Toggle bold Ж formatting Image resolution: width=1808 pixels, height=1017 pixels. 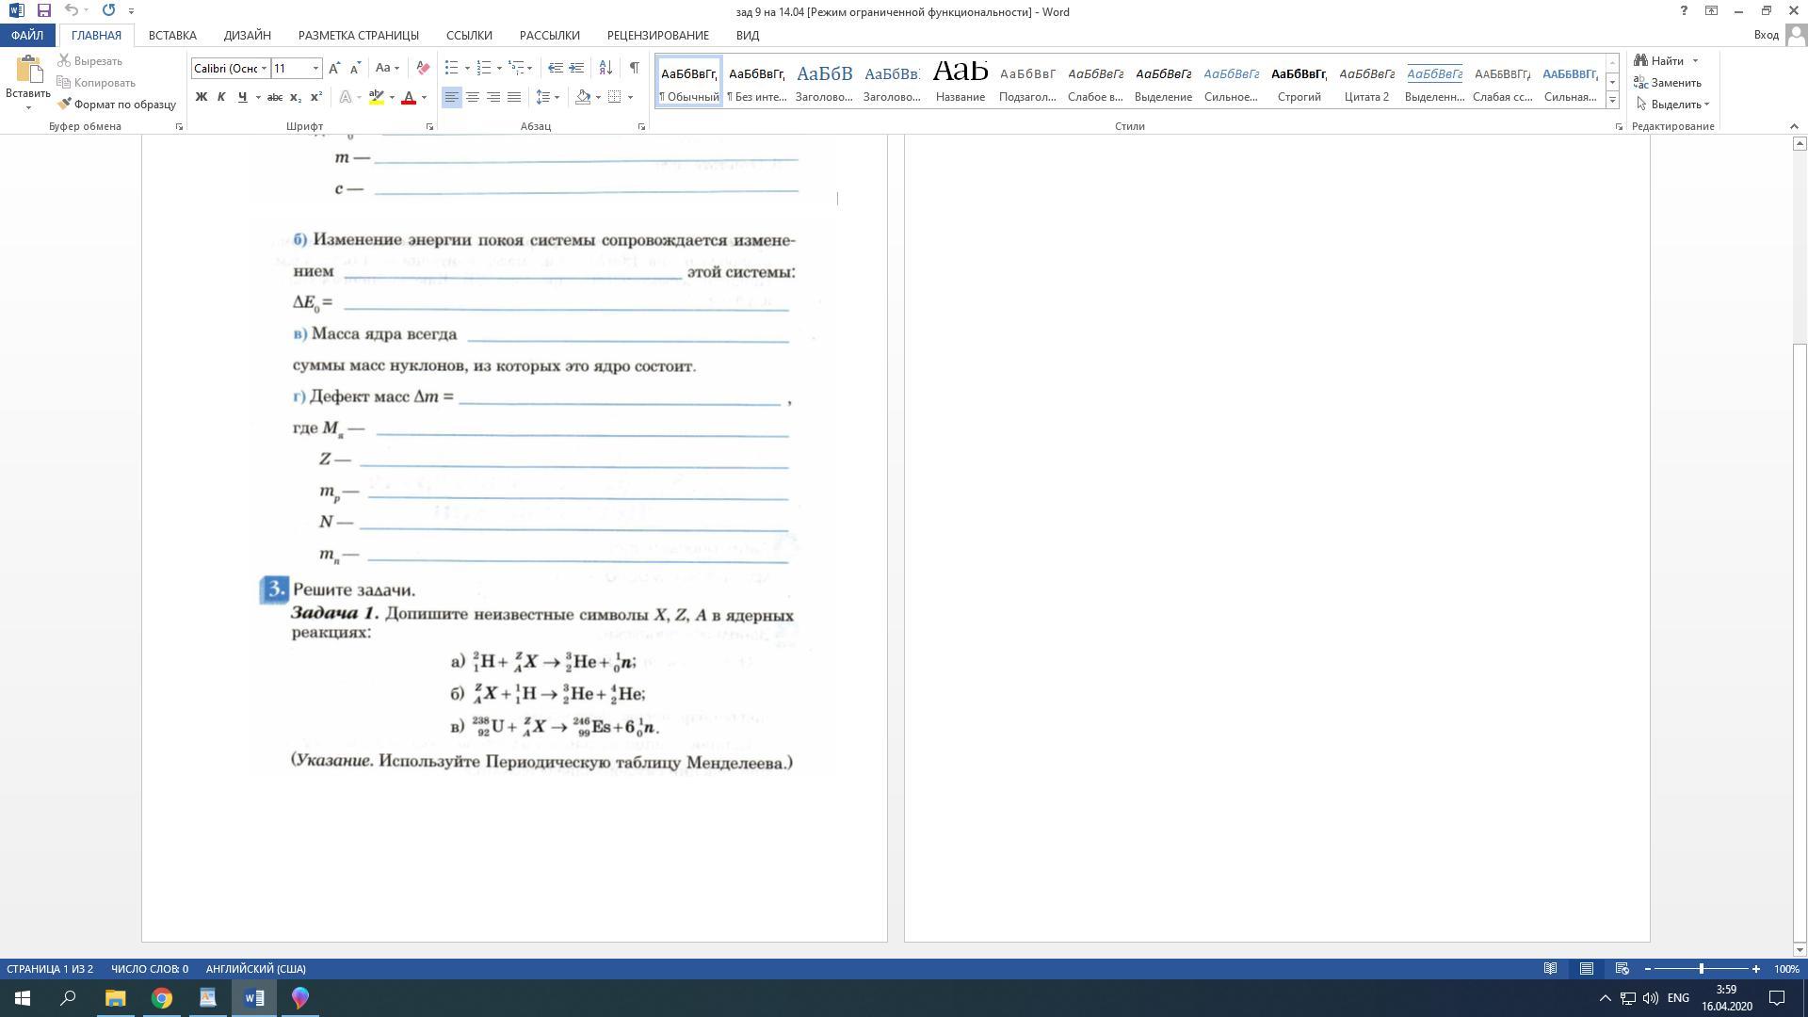[201, 97]
